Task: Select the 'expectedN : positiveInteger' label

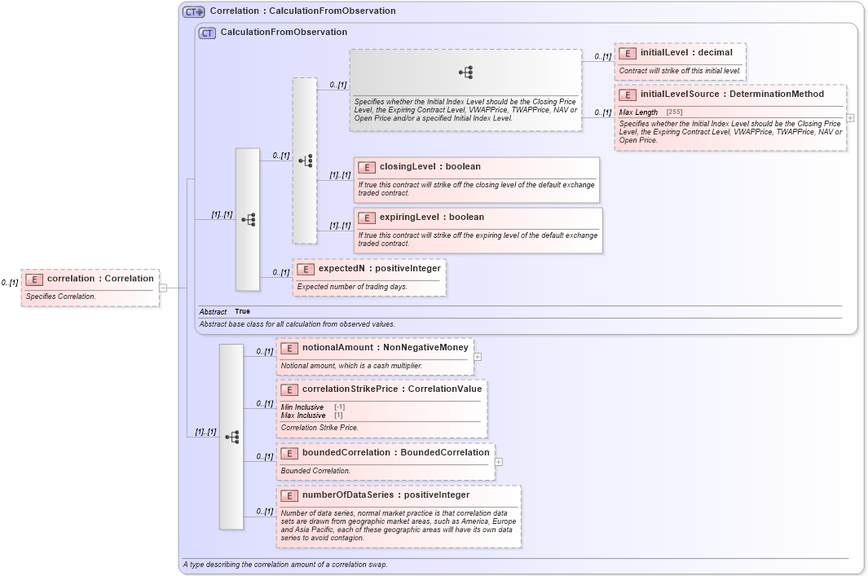Action: (380, 268)
